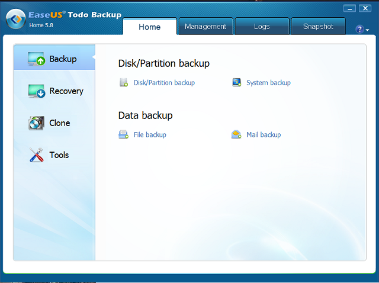Click the Mail backup envelope icon
Viewport: 379px width, 283px height.
tap(236, 135)
